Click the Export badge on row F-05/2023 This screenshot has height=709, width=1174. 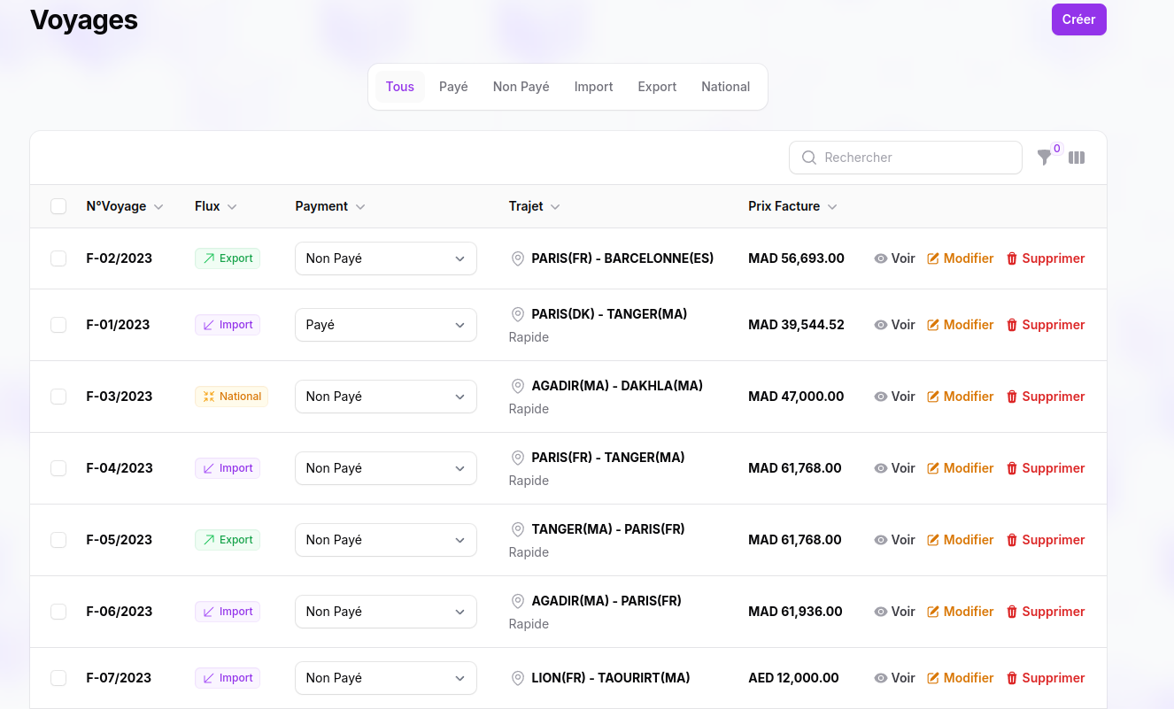point(228,540)
